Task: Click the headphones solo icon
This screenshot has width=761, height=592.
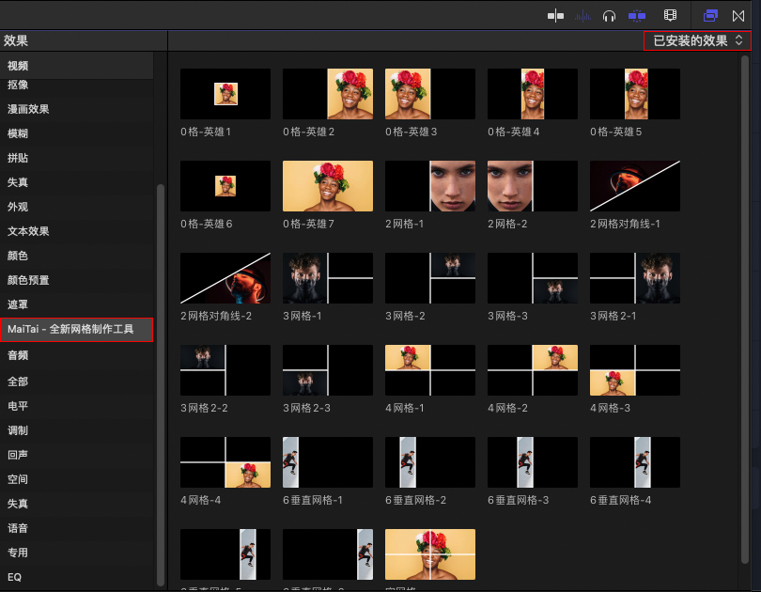Action: coord(609,17)
